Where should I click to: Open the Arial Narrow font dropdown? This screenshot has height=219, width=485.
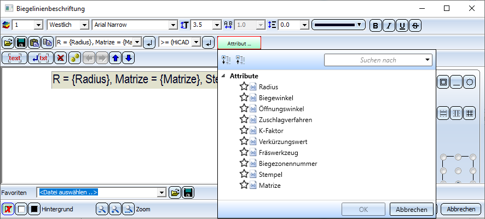tap(173, 25)
